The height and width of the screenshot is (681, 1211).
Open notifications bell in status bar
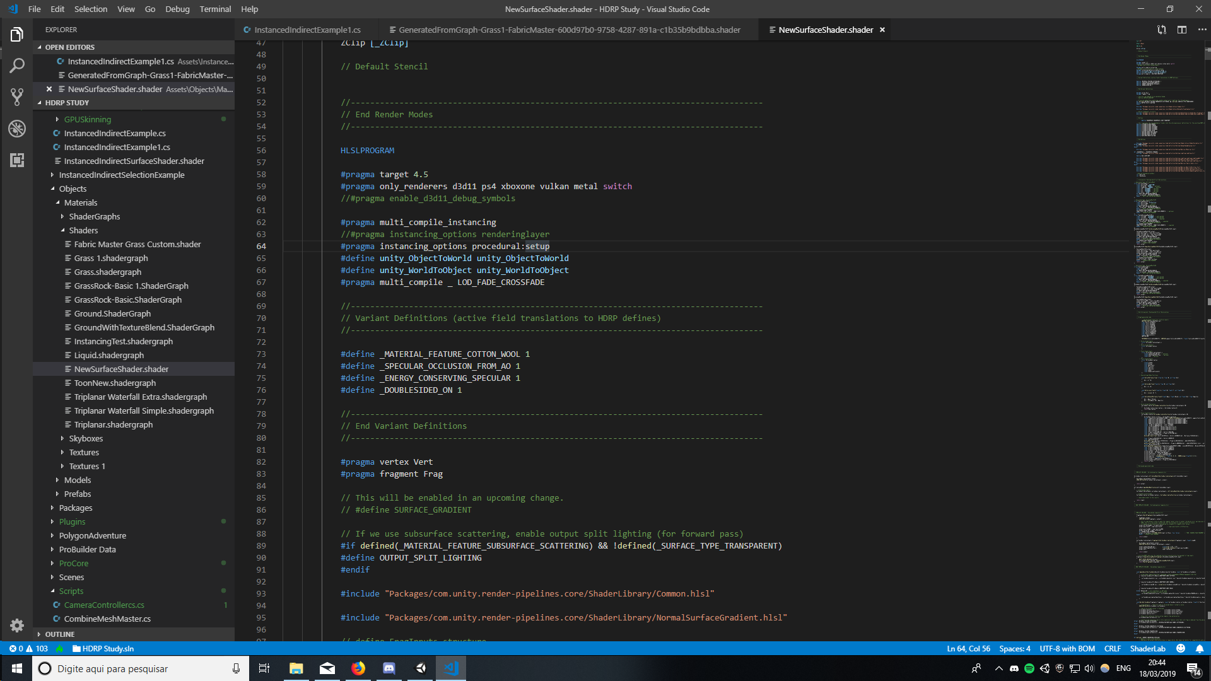tap(1200, 648)
